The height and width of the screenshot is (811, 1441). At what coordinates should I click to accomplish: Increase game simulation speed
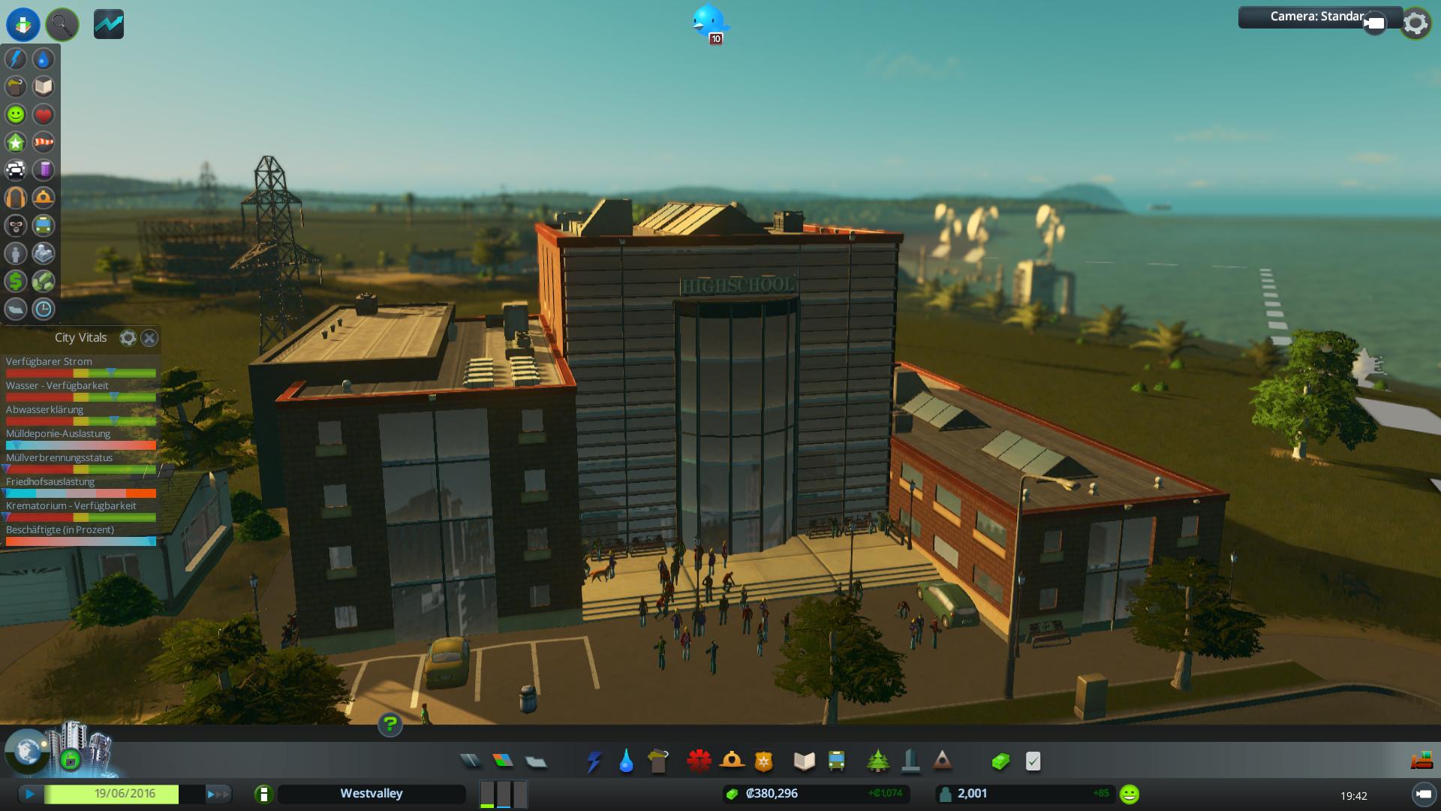[218, 794]
